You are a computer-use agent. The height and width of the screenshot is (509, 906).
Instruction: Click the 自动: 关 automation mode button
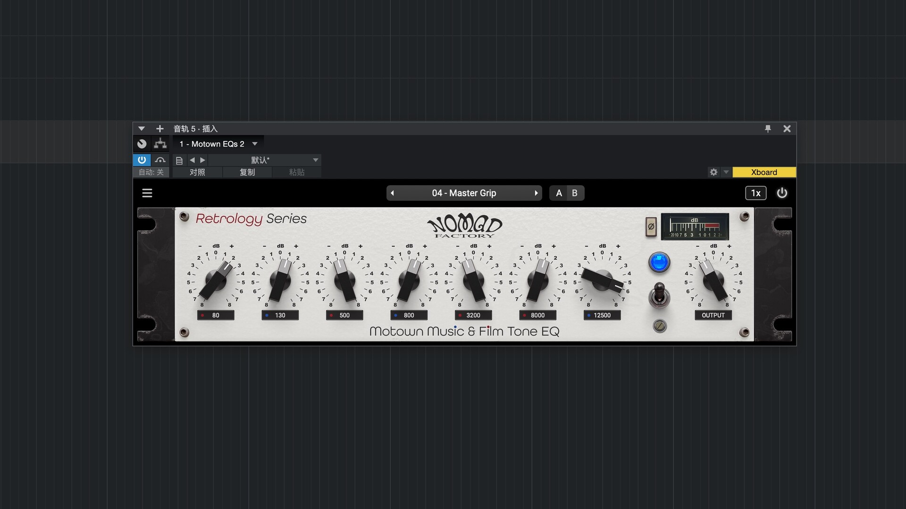coord(151,172)
